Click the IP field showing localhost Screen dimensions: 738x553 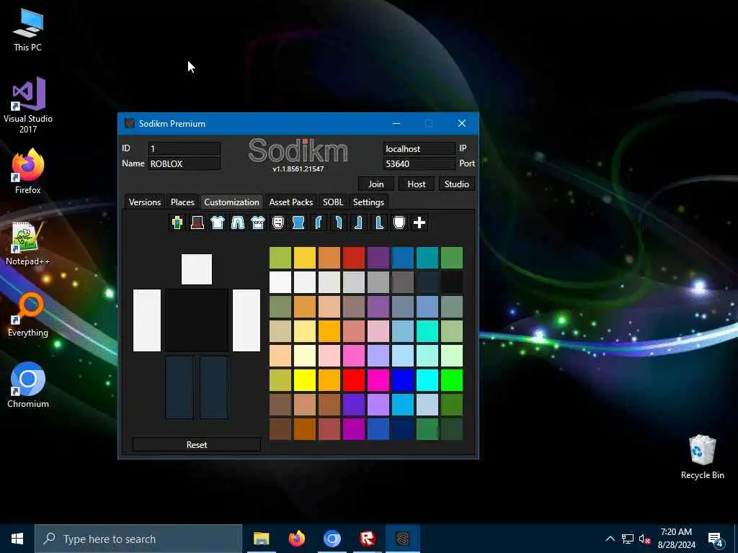[x=419, y=148]
